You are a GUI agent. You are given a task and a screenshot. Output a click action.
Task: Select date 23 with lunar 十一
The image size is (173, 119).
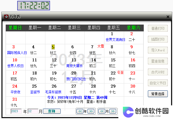coord(134,76)
